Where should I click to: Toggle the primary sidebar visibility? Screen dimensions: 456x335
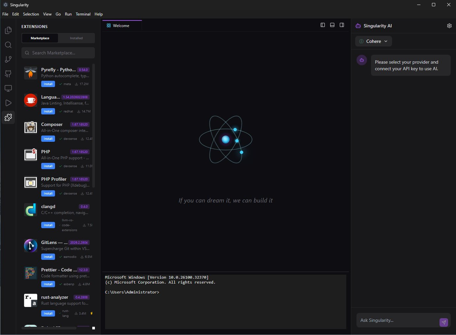click(x=323, y=25)
